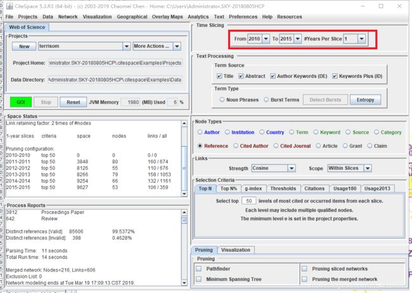This screenshot has height=293, width=412.
Task: Open the To year 2015 dropdown
Action: pos(297,39)
